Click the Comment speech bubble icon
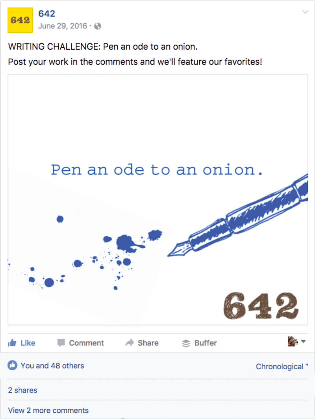The height and width of the screenshot is (419, 315). [x=61, y=343]
